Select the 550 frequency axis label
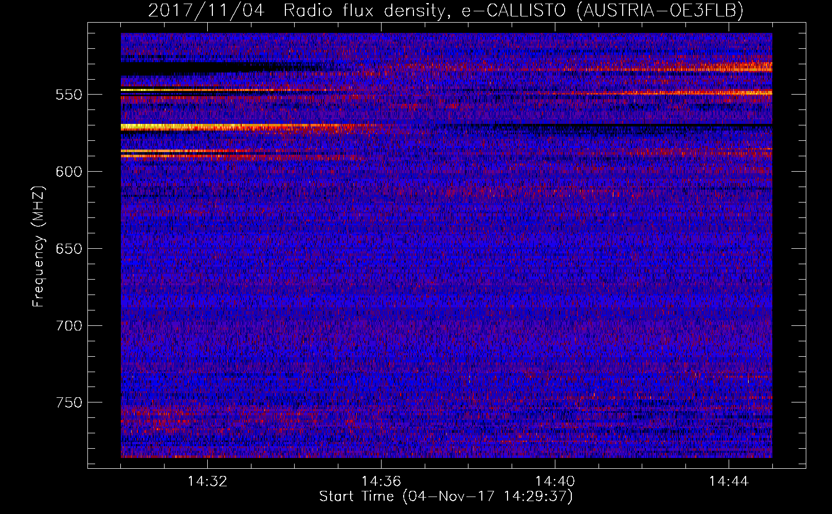 pyautogui.click(x=69, y=95)
